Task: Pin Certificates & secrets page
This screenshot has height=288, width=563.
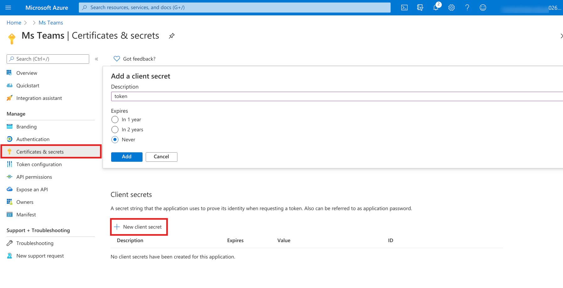Action: coord(172,36)
